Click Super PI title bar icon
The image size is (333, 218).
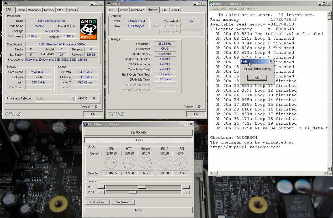point(212,4)
